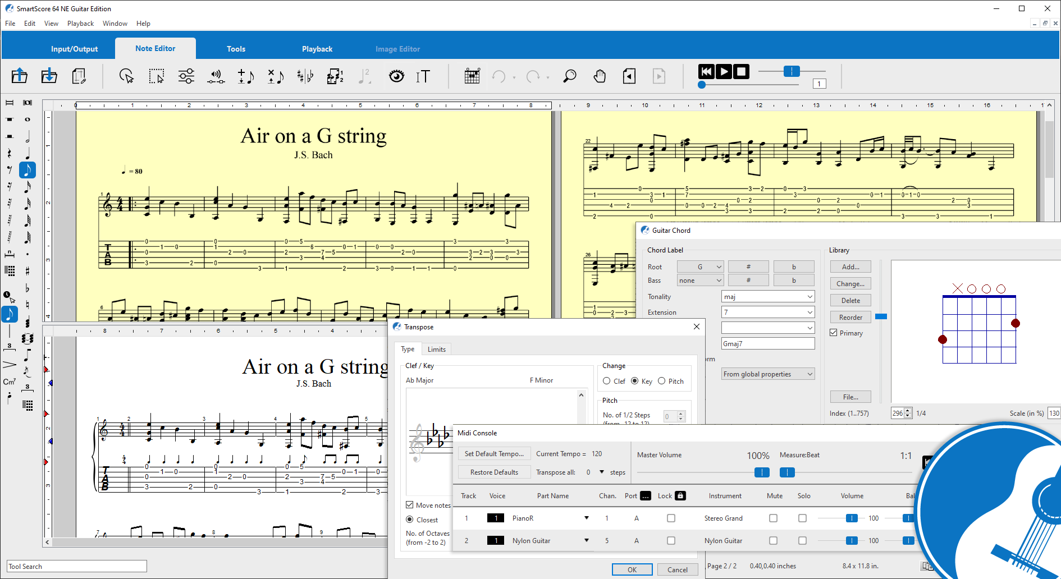Image resolution: width=1061 pixels, height=579 pixels.
Task: Open the Transpose all steps dropdown
Action: [x=602, y=472]
